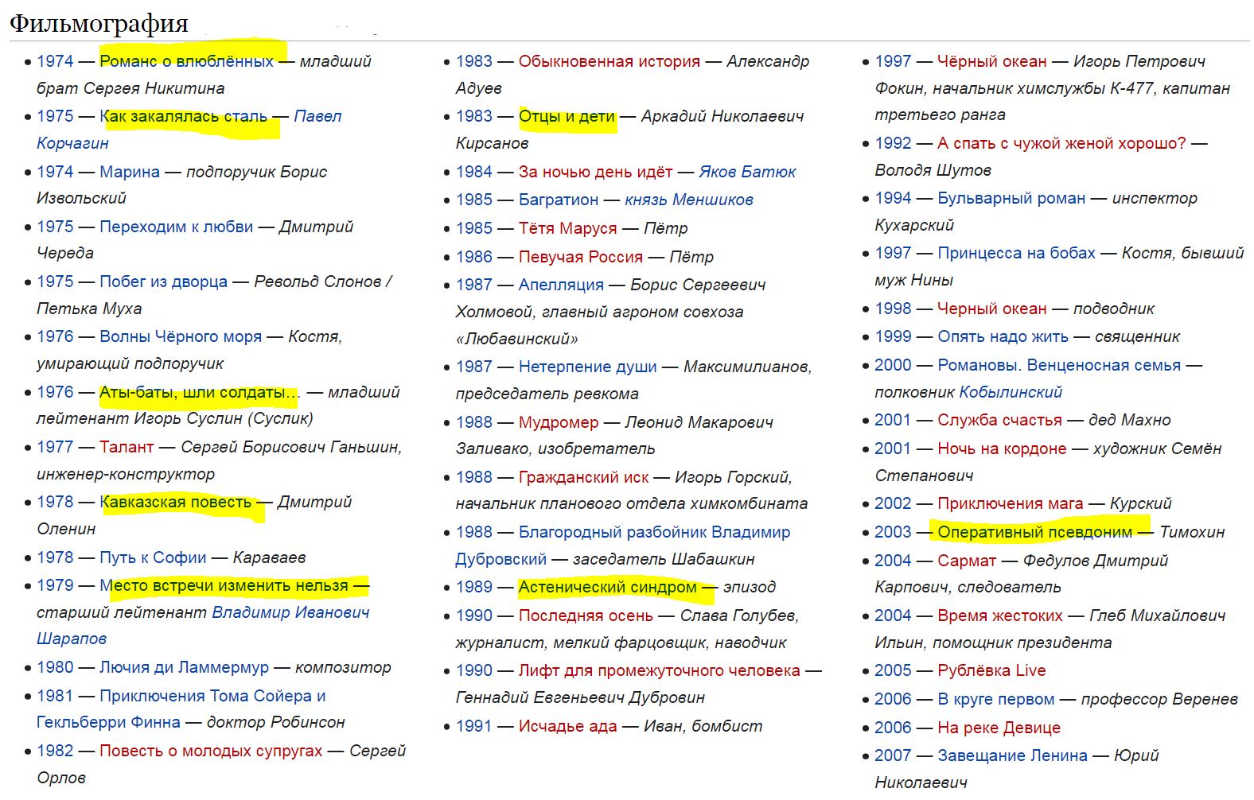Follow the Яков Батюк character link
Viewport: 1254px width, 800px height.
tap(747, 172)
